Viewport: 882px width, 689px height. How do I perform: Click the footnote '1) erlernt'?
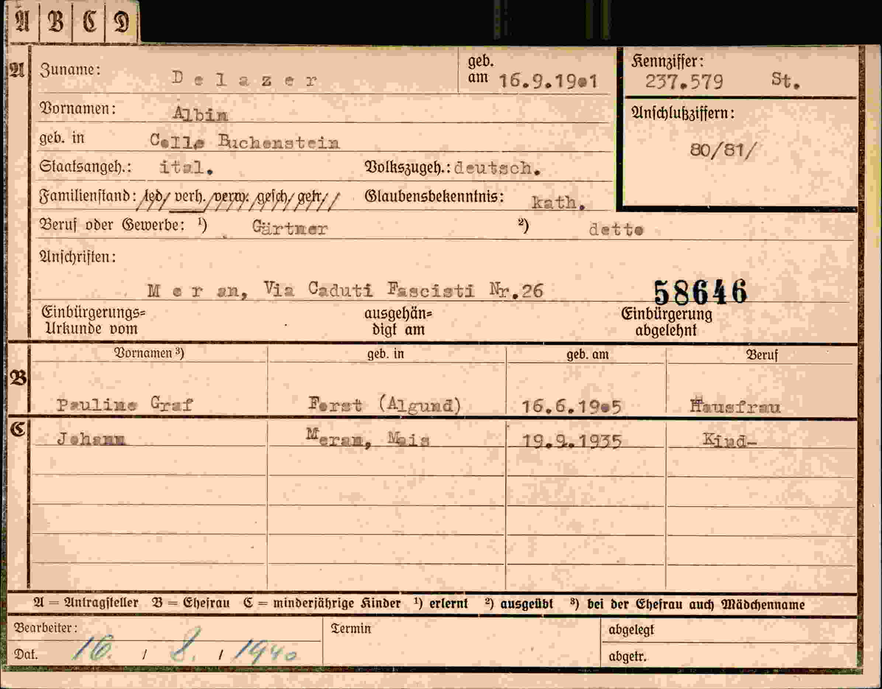pyautogui.click(x=441, y=604)
